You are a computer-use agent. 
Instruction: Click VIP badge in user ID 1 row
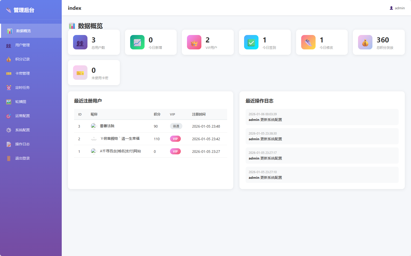pyautogui.click(x=175, y=151)
